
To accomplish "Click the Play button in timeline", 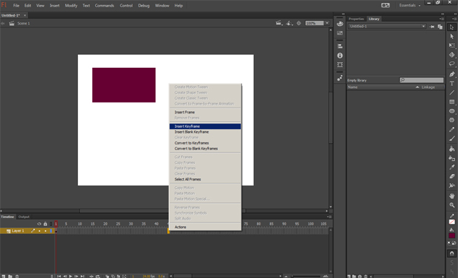I will coord(71,276).
